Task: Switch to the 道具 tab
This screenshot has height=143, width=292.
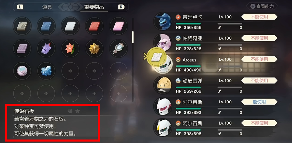Action: (x=47, y=7)
